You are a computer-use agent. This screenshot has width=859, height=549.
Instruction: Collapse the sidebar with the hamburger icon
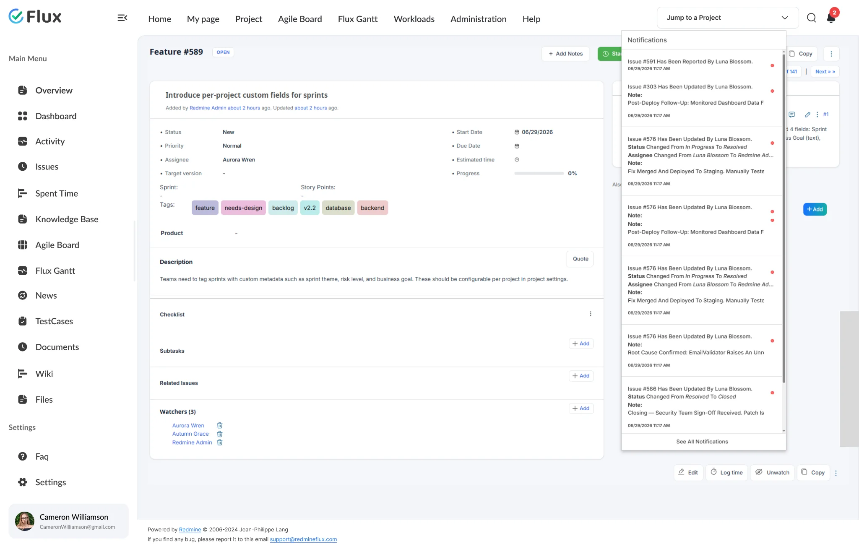pos(122,18)
